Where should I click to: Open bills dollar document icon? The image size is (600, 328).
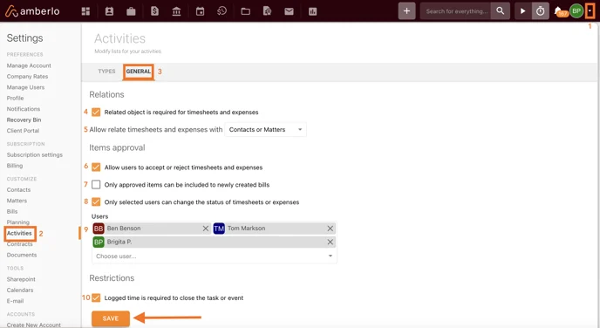pyautogui.click(x=154, y=11)
